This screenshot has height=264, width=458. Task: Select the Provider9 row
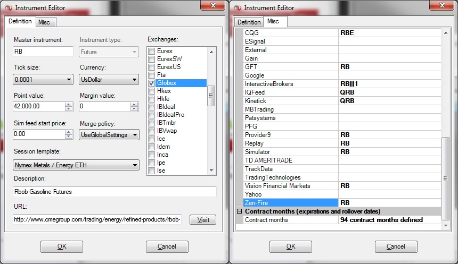coord(342,135)
